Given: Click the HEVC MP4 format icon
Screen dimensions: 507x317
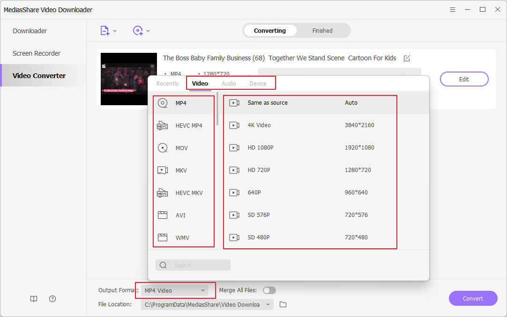Looking at the screenshot, I should (x=162, y=125).
